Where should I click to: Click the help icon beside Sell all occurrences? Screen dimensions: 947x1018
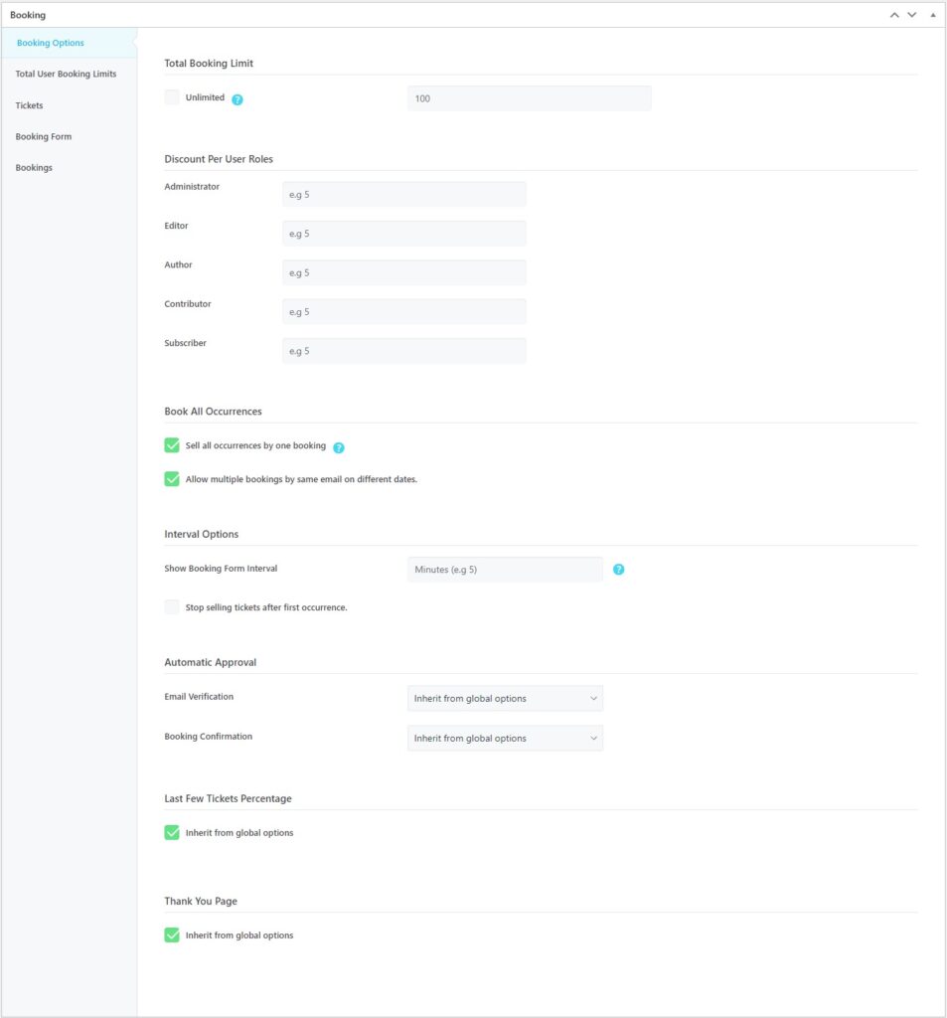[x=338, y=447]
